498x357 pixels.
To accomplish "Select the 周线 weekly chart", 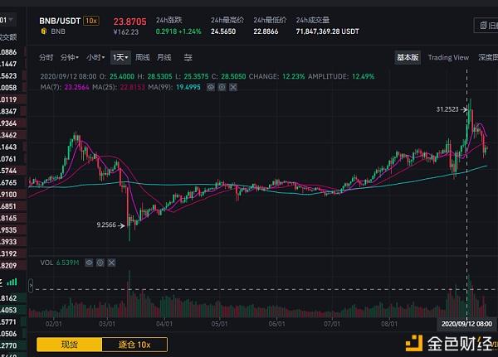I will tap(143, 57).
